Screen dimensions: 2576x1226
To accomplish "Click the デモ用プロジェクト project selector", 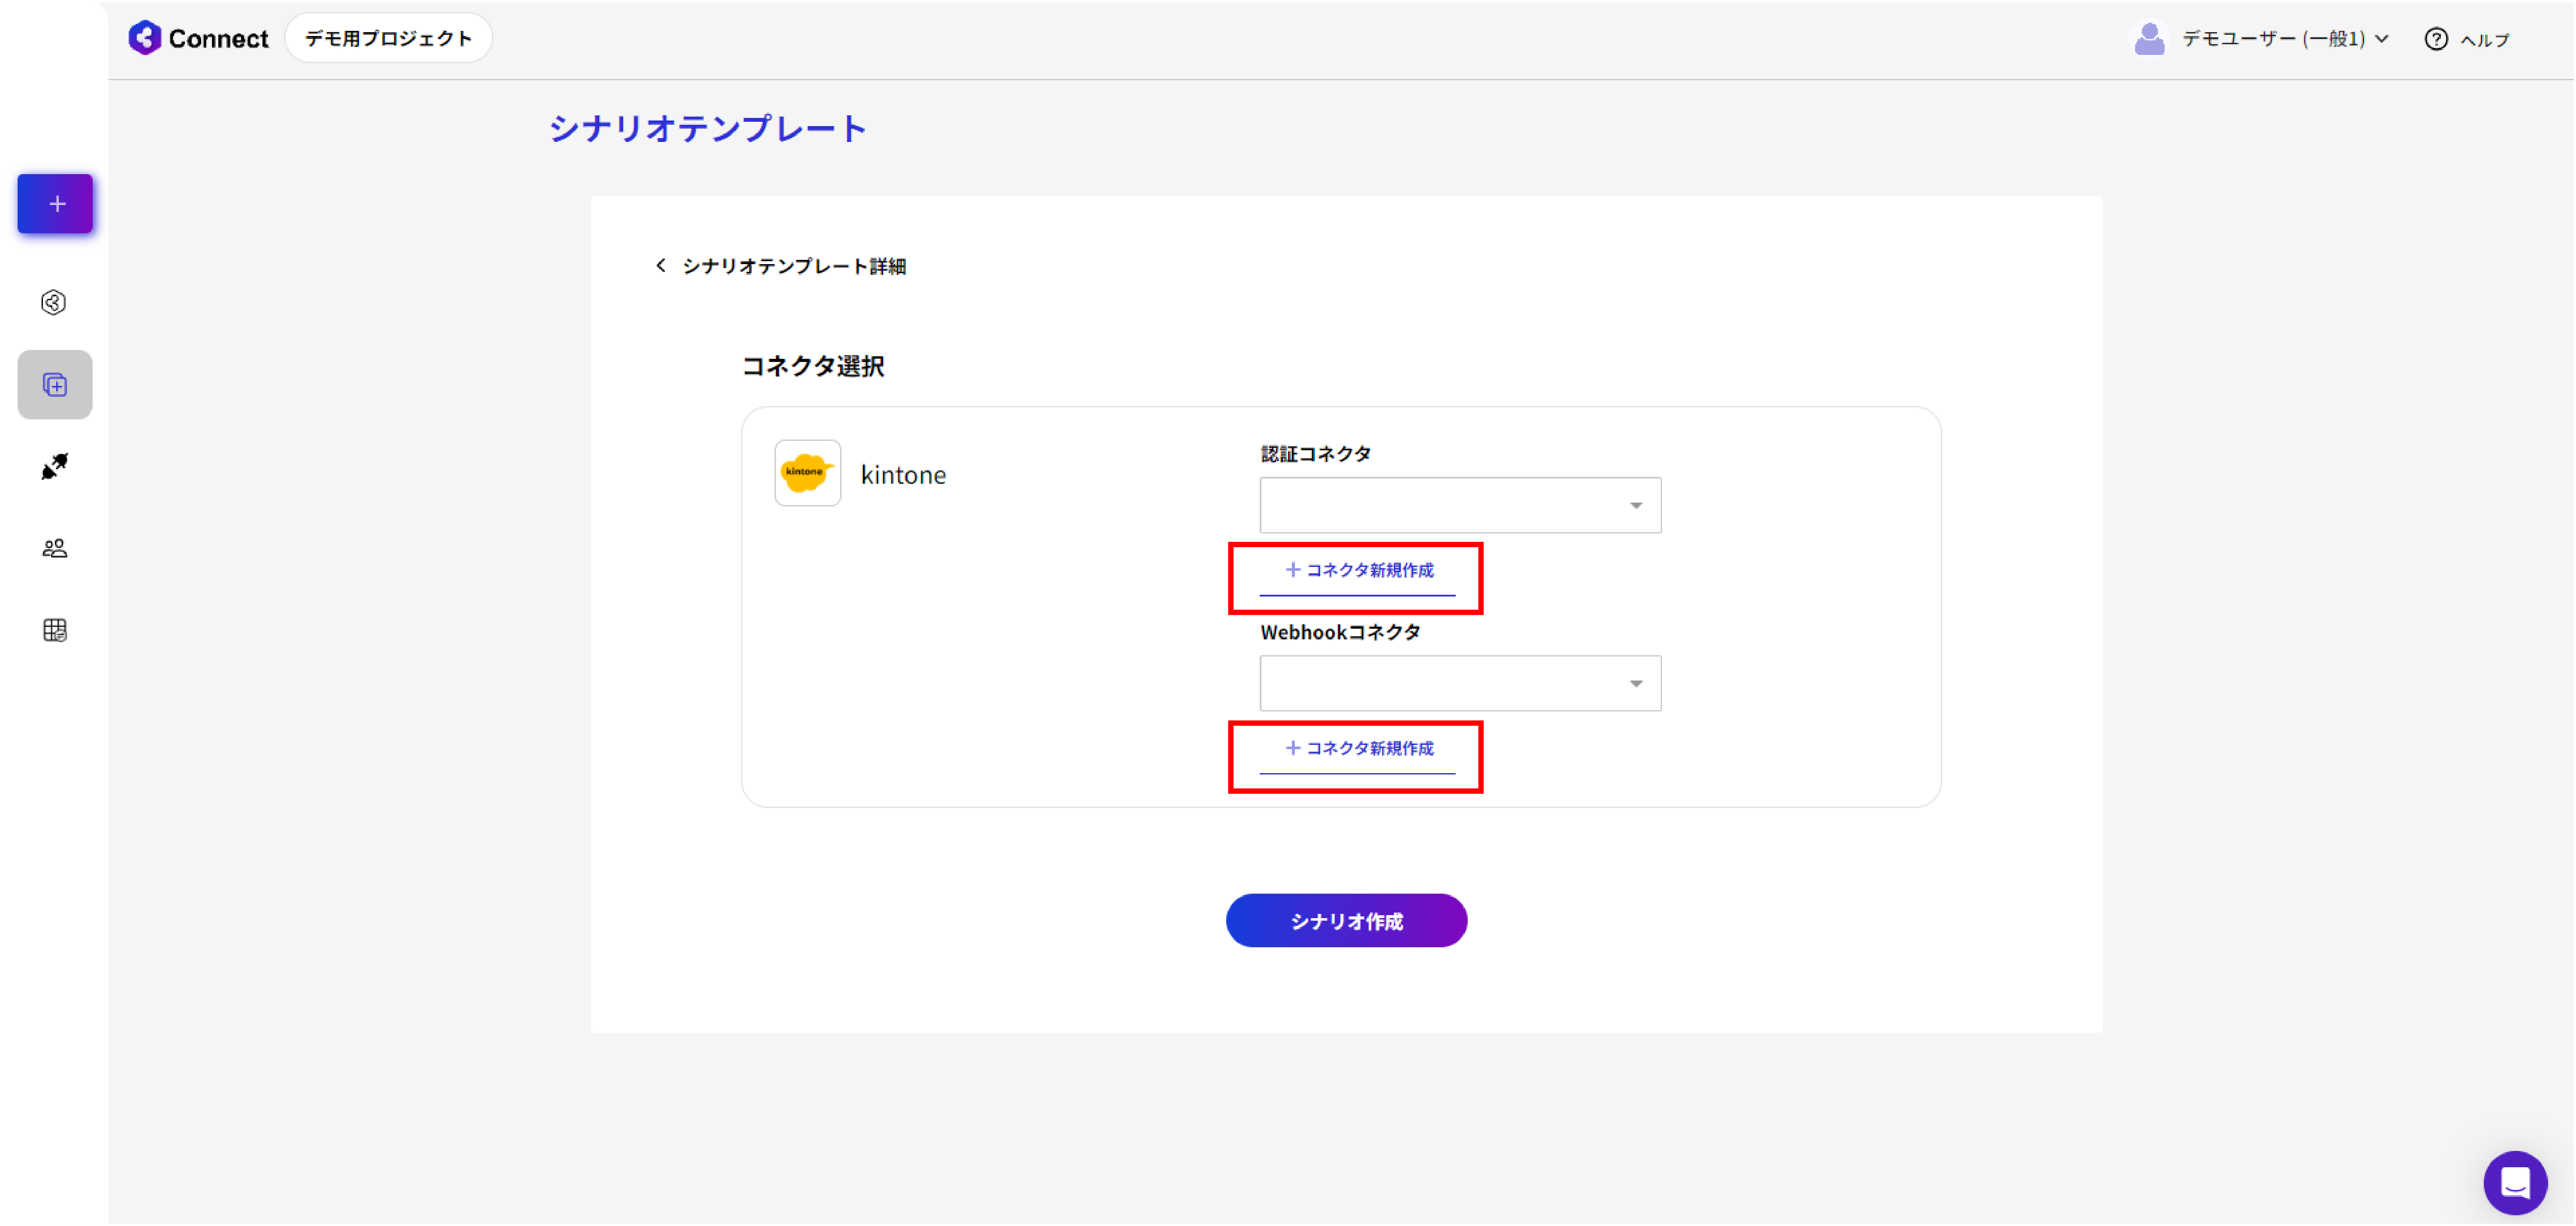I will 388,38.
